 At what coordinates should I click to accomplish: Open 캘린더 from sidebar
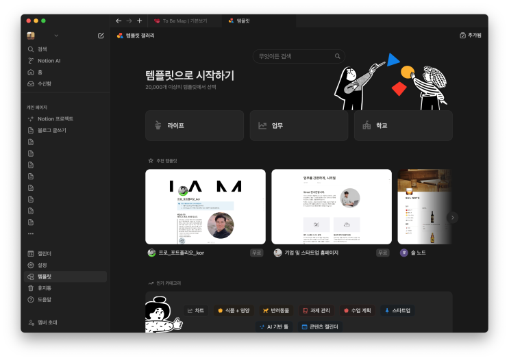[65, 254]
